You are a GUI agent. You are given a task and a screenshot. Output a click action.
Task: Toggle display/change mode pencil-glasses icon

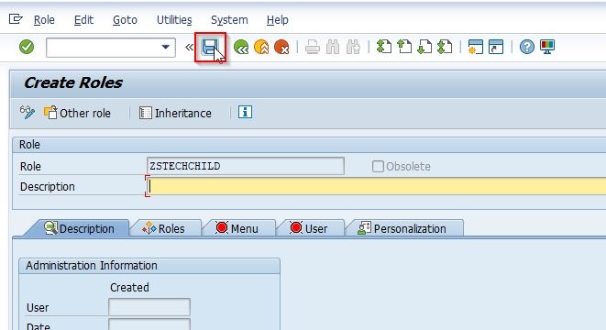point(28,113)
